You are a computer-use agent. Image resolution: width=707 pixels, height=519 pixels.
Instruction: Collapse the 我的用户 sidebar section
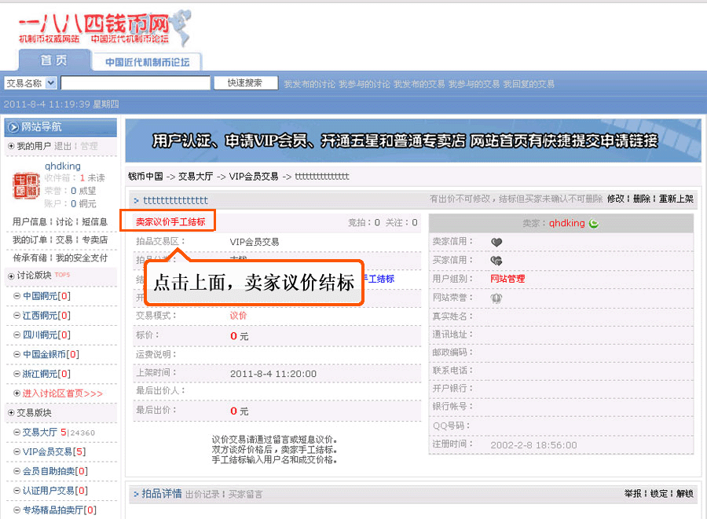11,147
